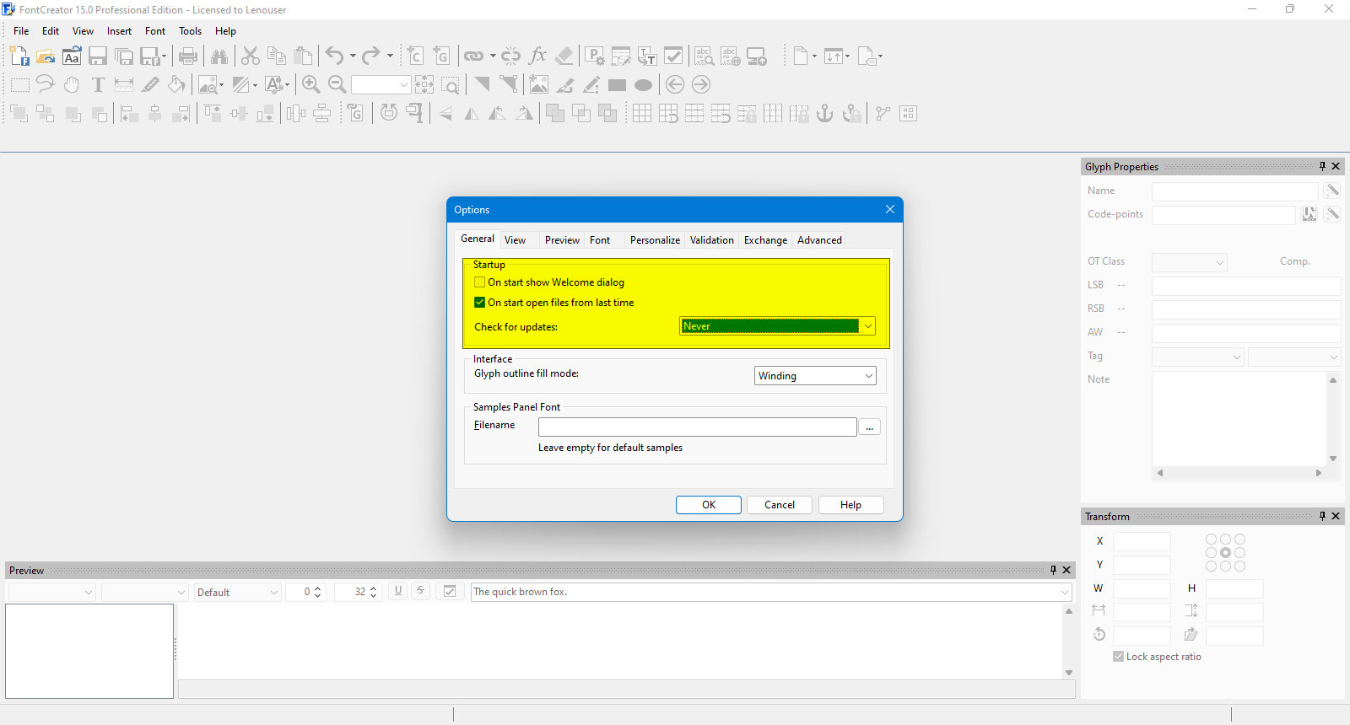The width and height of the screenshot is (1350, 725).
Task: Toggle Lock aspect ratio checkbox
Action: (1118, 657)
